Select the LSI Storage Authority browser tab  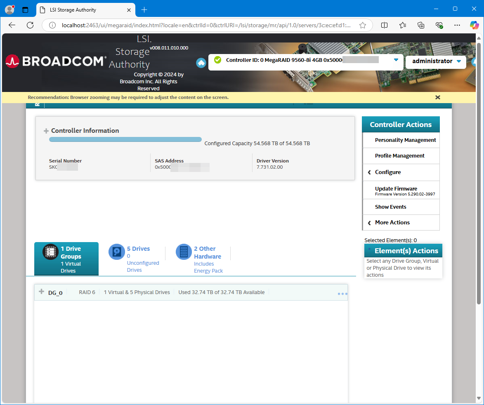(x=86, y=10)
